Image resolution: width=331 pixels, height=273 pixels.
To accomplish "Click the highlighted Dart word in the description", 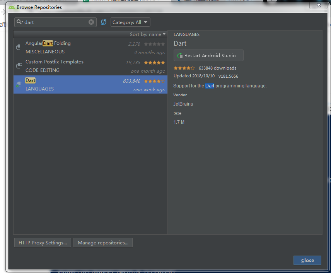I will pyautogui.click(x=210, y=86).
